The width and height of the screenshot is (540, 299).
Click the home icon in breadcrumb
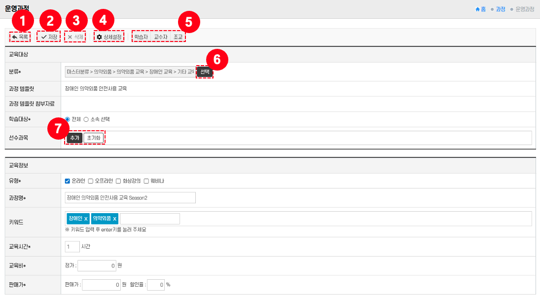point(477,9)
